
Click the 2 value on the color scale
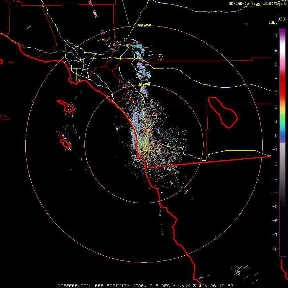pyautogui.click(x=276, y=107)
